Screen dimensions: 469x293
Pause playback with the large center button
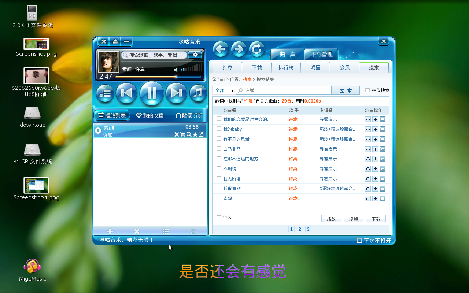tap(152, 93)
